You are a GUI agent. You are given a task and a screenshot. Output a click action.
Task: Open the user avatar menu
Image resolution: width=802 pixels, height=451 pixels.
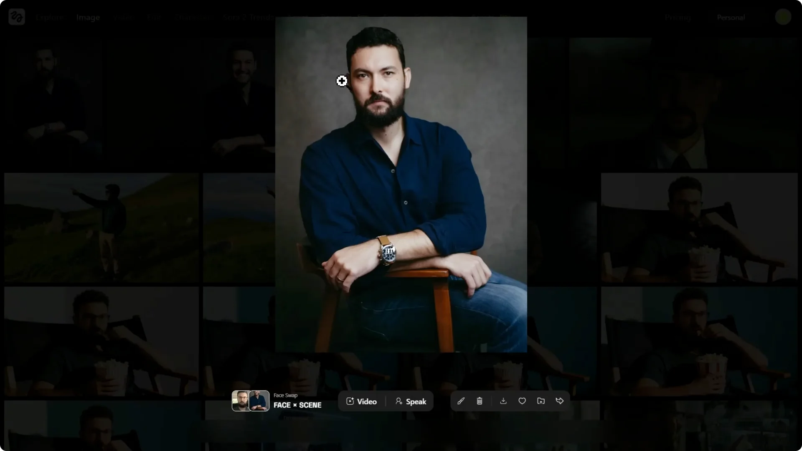click(783, 17)
